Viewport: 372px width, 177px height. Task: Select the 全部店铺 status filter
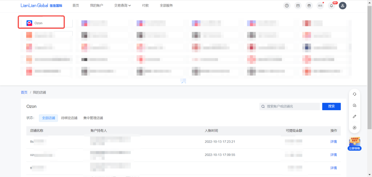(x=48, y=118)
